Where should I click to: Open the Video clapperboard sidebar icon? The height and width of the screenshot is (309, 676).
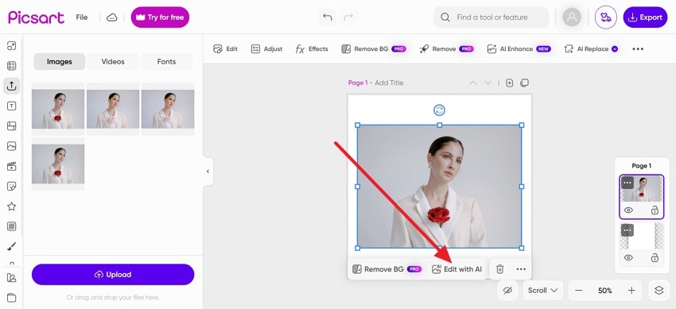pyautogui.click(x=12, y=167)
